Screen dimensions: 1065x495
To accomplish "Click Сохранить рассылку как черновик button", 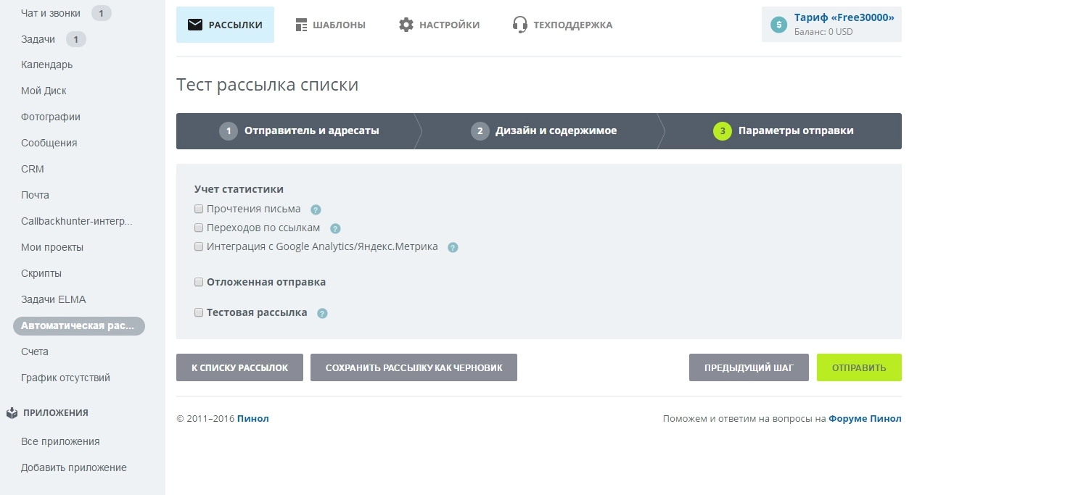I will [x=414, y=367].
